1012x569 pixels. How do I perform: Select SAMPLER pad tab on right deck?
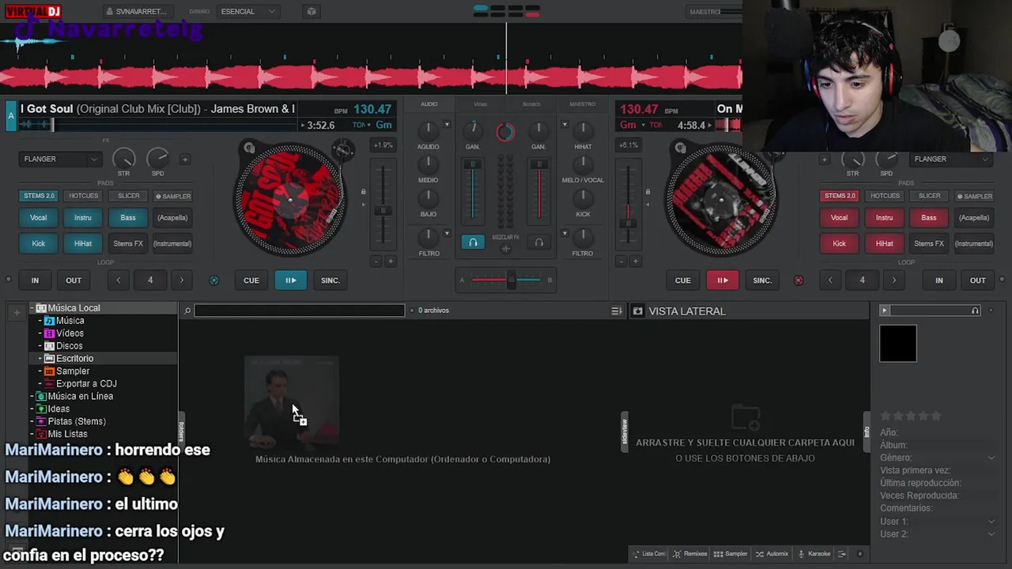point(974,196)
